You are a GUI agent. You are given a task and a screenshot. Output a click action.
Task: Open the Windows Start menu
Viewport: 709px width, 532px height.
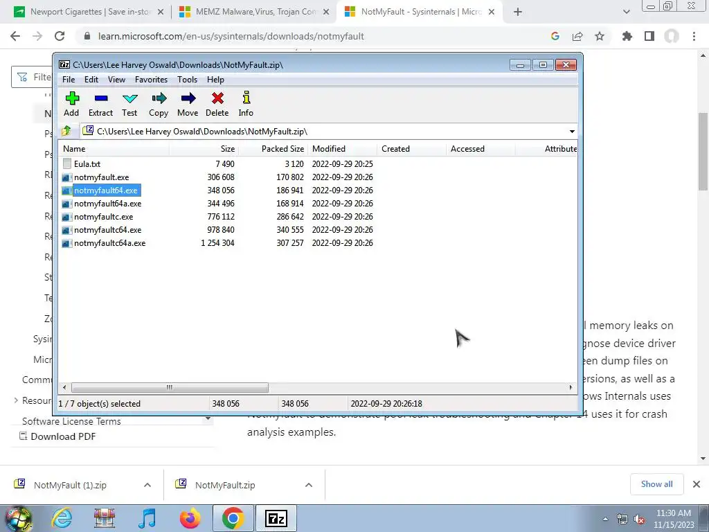point(18,518)
